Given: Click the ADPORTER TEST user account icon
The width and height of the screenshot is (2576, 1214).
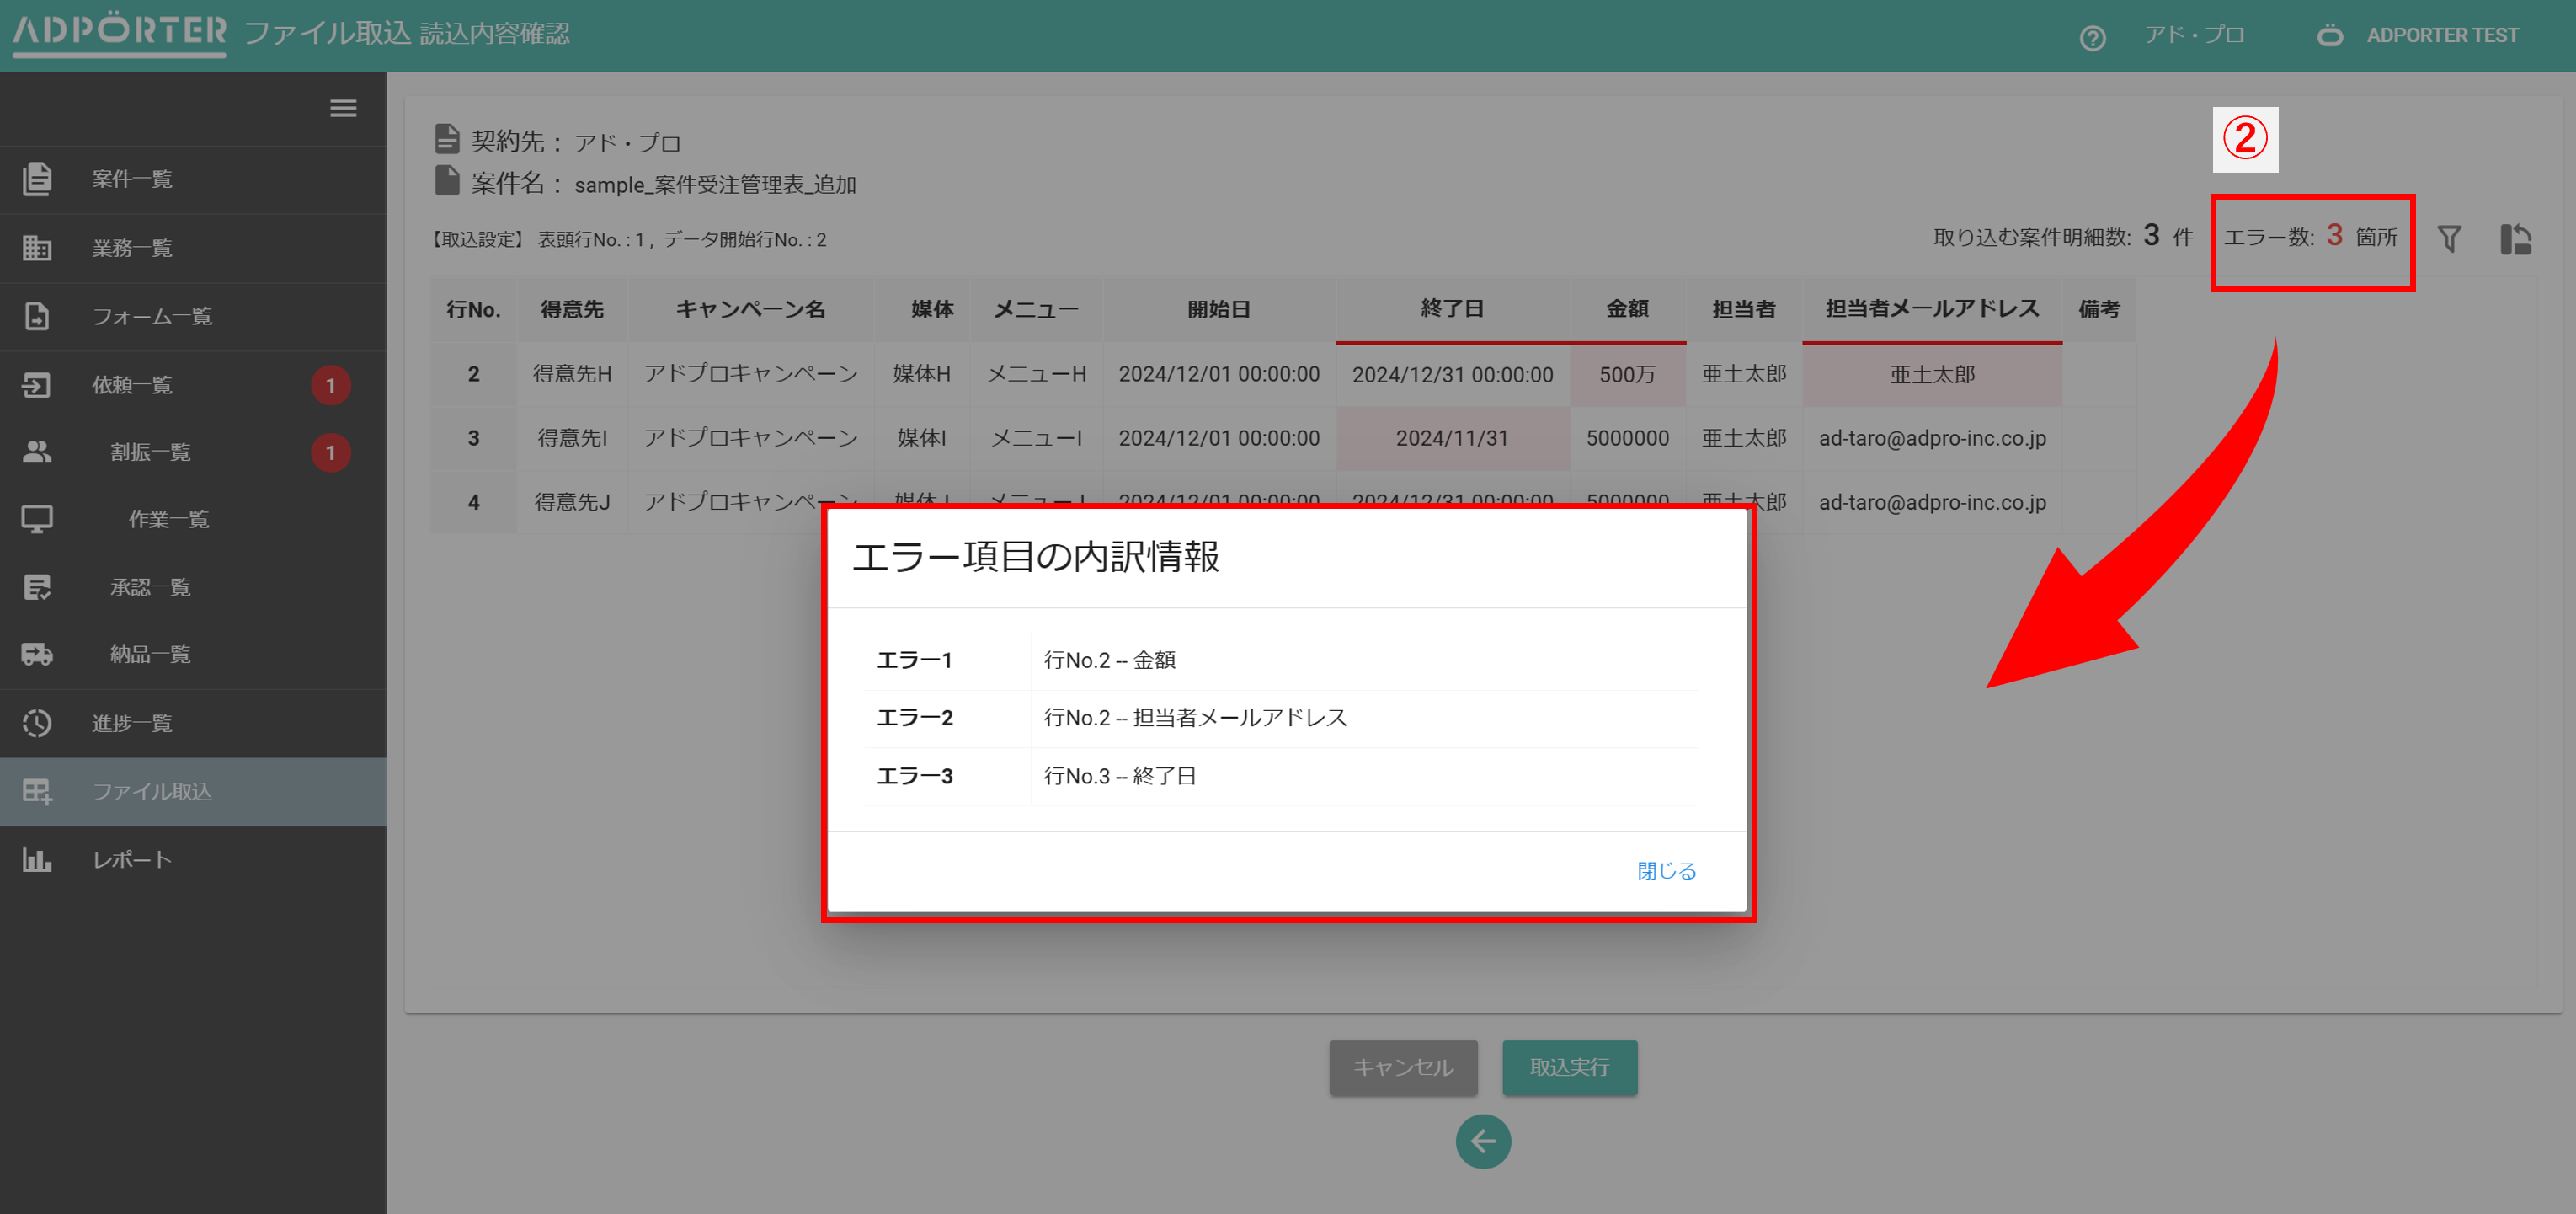Looking at the screenshot, I should point(2330,36).
